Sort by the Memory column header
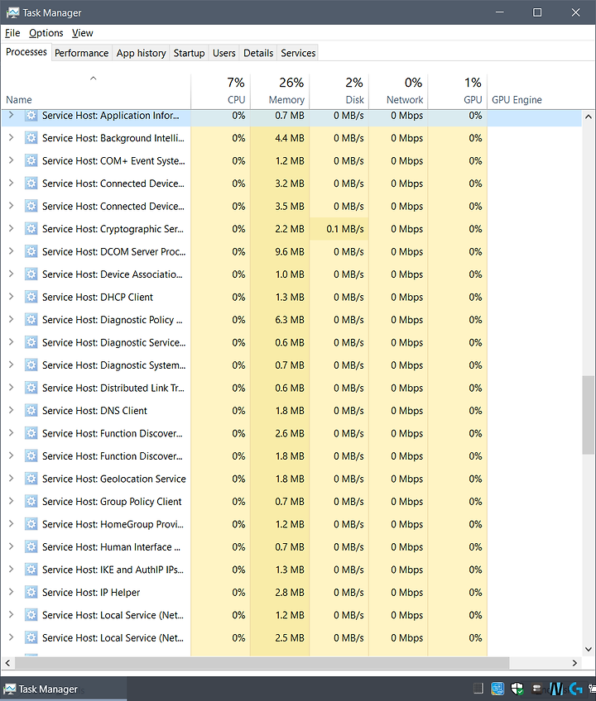The height and width of the screenshot is (701, 596). tap(280, 91)
